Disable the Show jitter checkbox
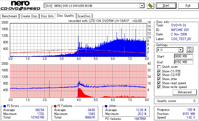This screenshot has width=199, height=121. 159,79
